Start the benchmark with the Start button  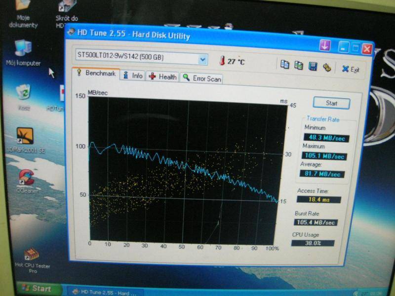point(331,103)
